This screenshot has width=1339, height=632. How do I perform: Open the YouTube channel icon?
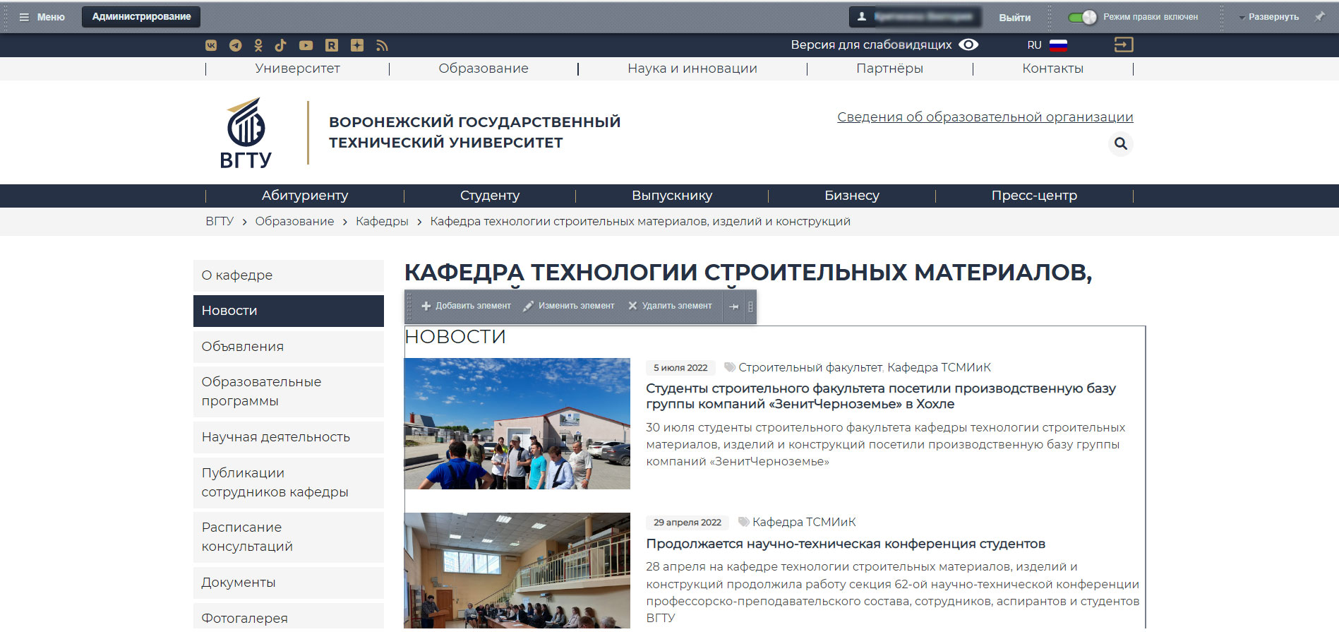point(306,45)
